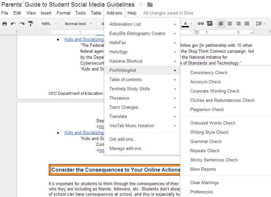Star the document with the star icon
The height and width of the screenshot is (197, 271).
(141, 5)
